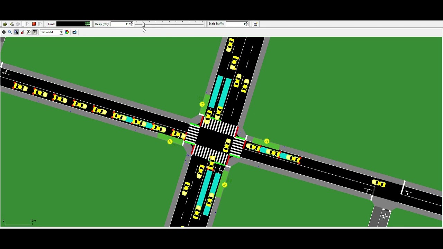This screenshot has height=249, width=443.
Task: Click into the Delay (ms) input field
Action: point(120,24)
